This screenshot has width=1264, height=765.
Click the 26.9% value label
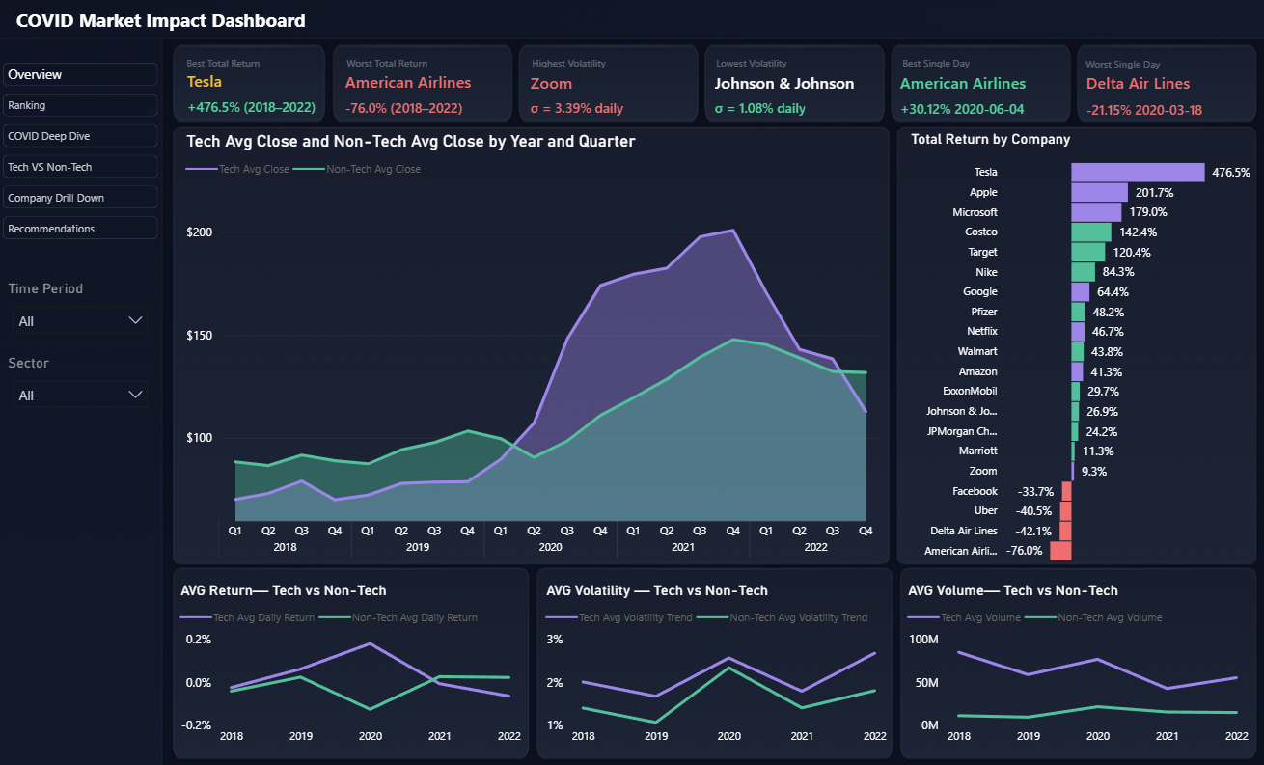pyautogui.click(x=1102, y=412)
